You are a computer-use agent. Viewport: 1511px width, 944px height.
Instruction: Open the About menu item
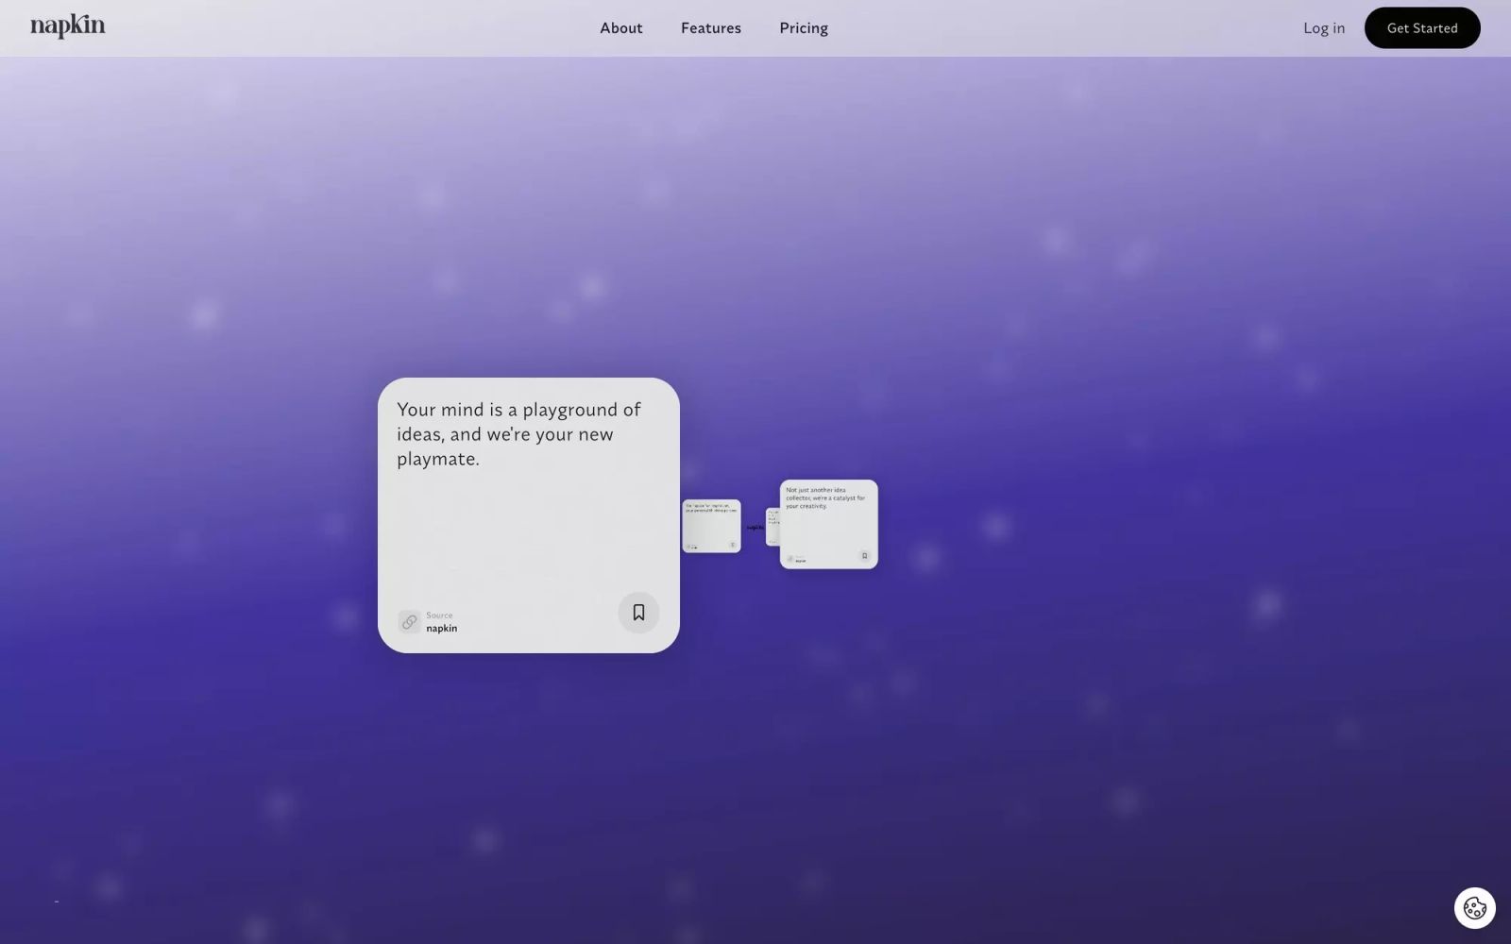tap(621, 28)
